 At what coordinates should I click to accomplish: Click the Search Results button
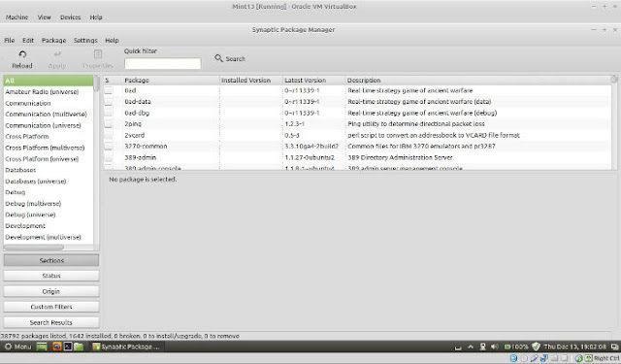[51, 322]
